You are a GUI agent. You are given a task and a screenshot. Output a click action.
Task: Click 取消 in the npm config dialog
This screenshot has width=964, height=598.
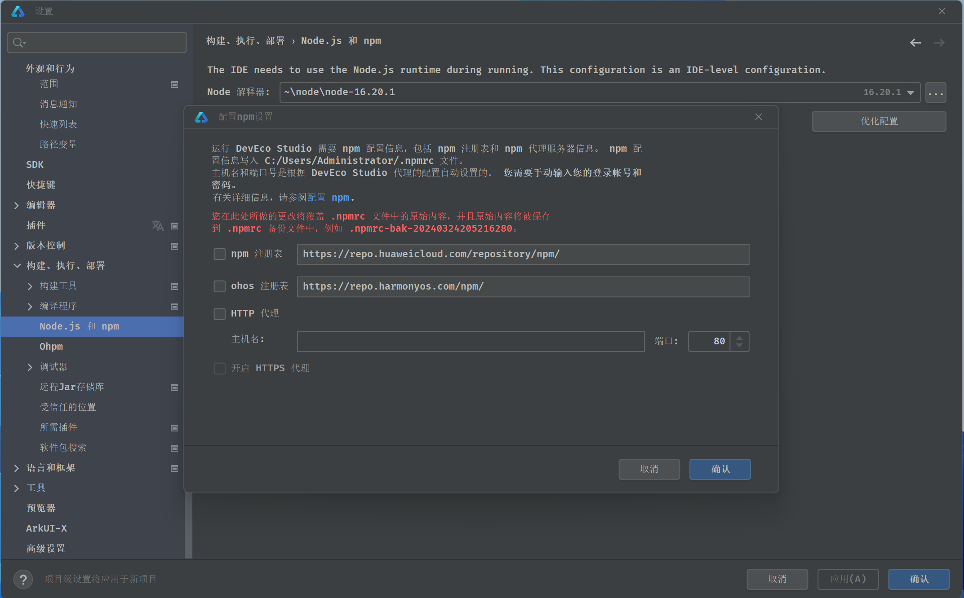pos(649,469)
